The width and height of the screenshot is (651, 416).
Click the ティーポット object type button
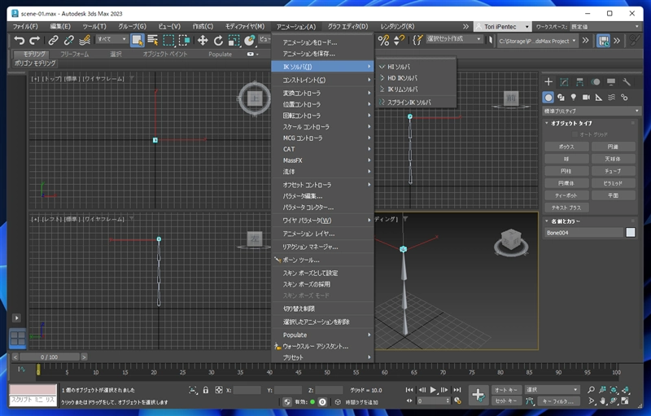pyautogui.click(x=566, y=195)
